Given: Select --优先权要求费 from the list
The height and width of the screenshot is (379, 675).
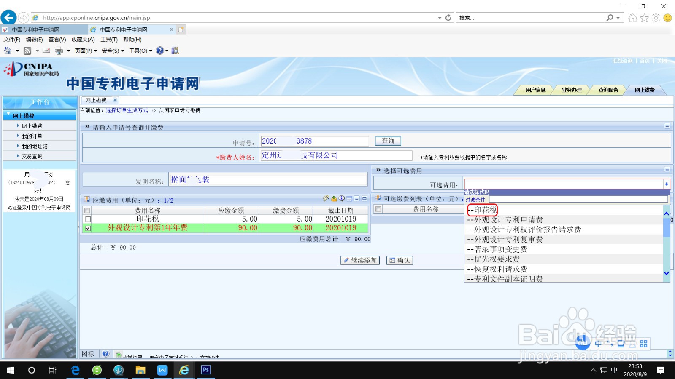Looking at the screenshot, I should [x=564, y=259].
